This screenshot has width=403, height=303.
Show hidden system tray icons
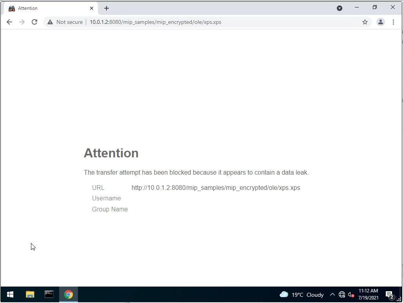[x=333, y=294]
